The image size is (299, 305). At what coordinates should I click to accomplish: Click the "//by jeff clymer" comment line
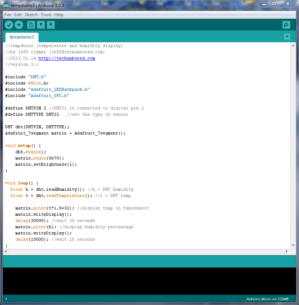[55, 52]
